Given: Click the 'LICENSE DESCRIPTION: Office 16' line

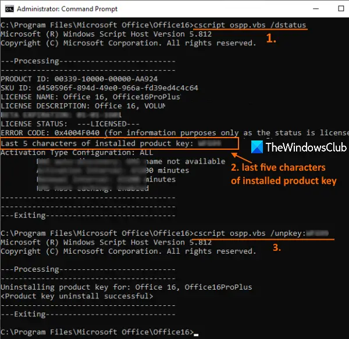Looking at the screenshot, I should (83, 106).
